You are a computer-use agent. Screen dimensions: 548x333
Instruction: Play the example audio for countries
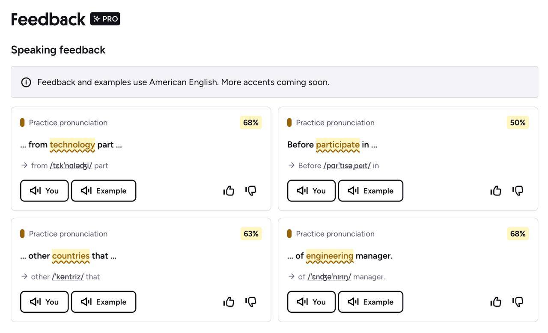(x=104, y=302)
